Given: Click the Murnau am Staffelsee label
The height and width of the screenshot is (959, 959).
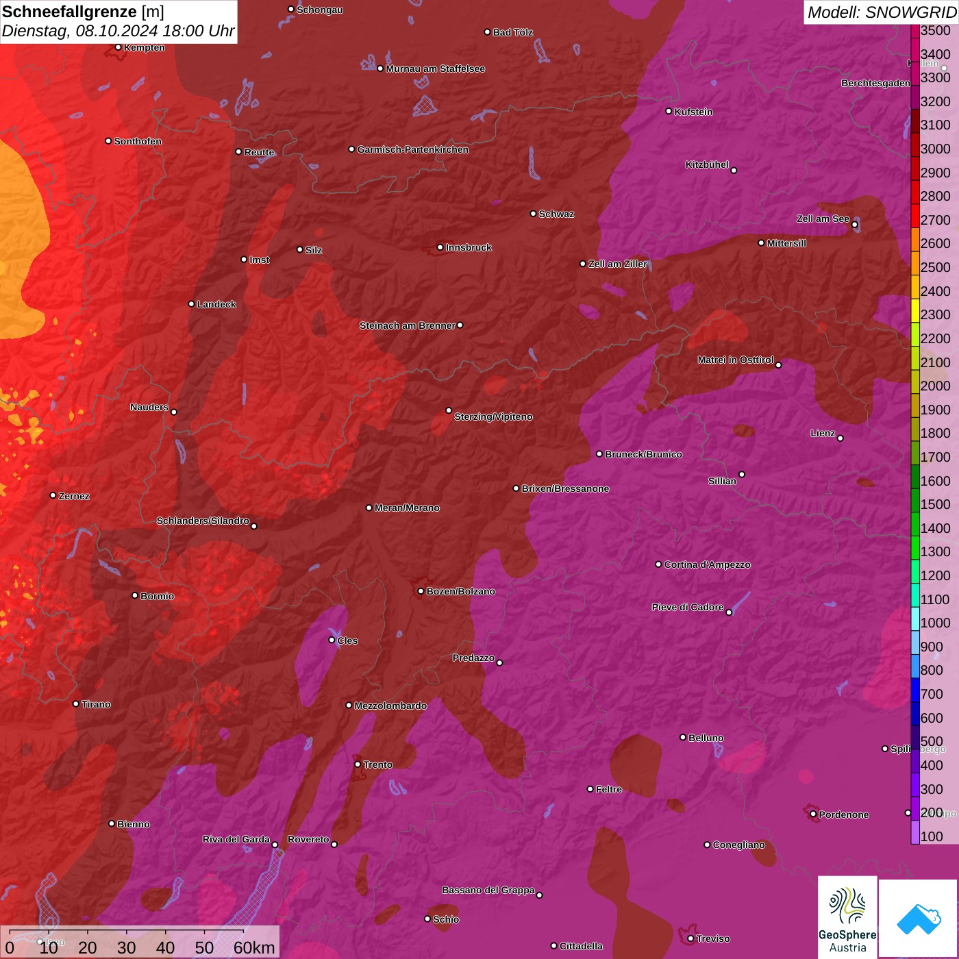Looking at the screenshot, I should coord(436,68).
